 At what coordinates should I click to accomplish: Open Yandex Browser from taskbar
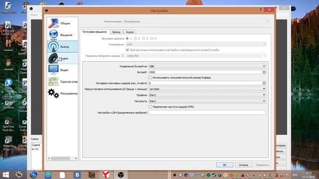pyautogui.click(x=106, y=175)
